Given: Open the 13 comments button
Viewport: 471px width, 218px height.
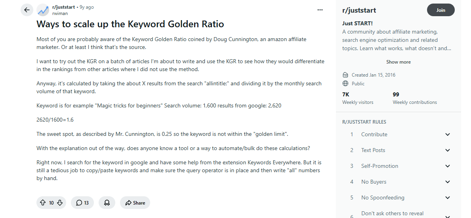Looking at the screenshot, I should click(x=82, y=203).
